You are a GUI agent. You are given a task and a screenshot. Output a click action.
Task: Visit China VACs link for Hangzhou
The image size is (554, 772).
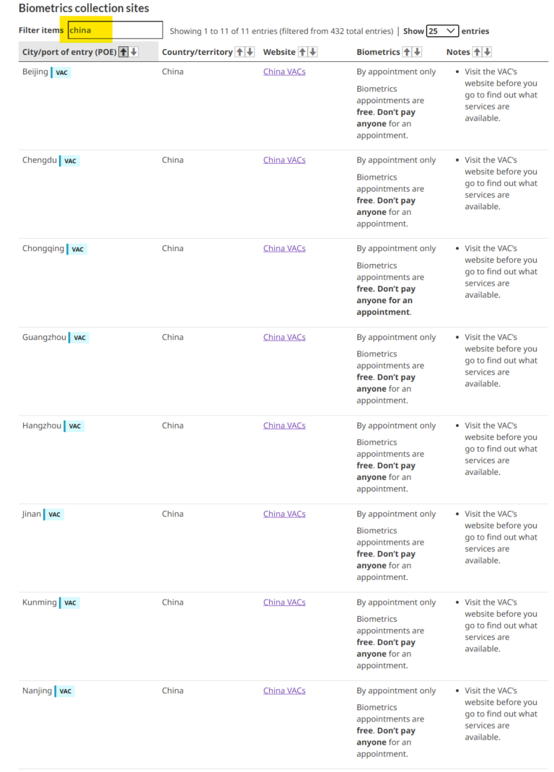(284, 426)
